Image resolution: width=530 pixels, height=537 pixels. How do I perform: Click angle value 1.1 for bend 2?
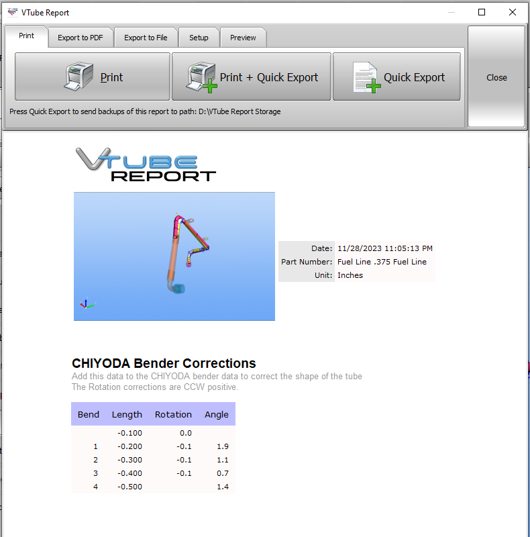pos(223,460)
